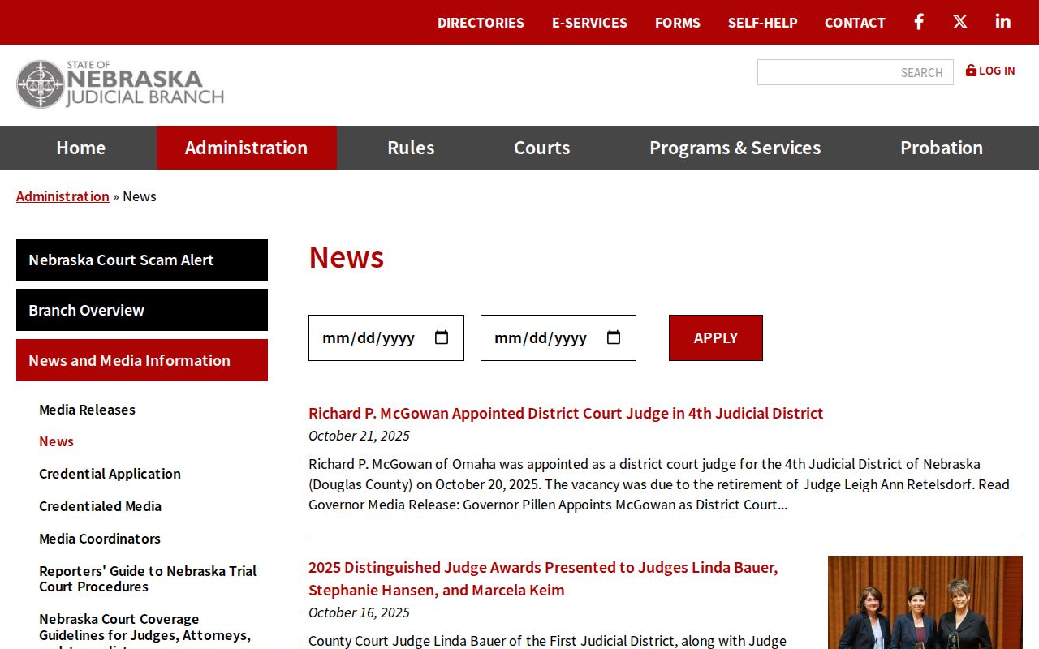Follow the Administration breadcrumb link
The height and width of the screenshot is (649, 1039).
[x=63, y=196]
